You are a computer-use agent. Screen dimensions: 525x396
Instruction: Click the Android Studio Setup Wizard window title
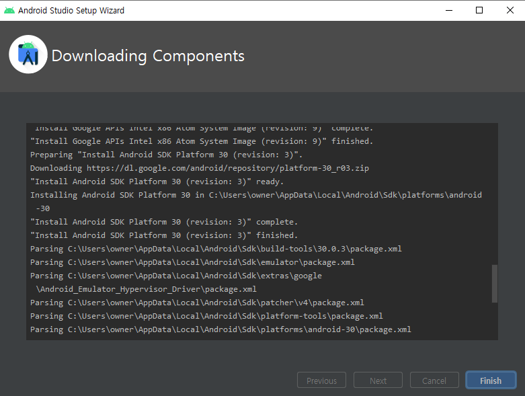click(71, 10)
